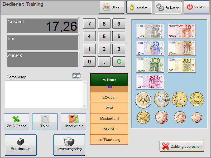Select the green im Haus option

click(x=109, y=80)
